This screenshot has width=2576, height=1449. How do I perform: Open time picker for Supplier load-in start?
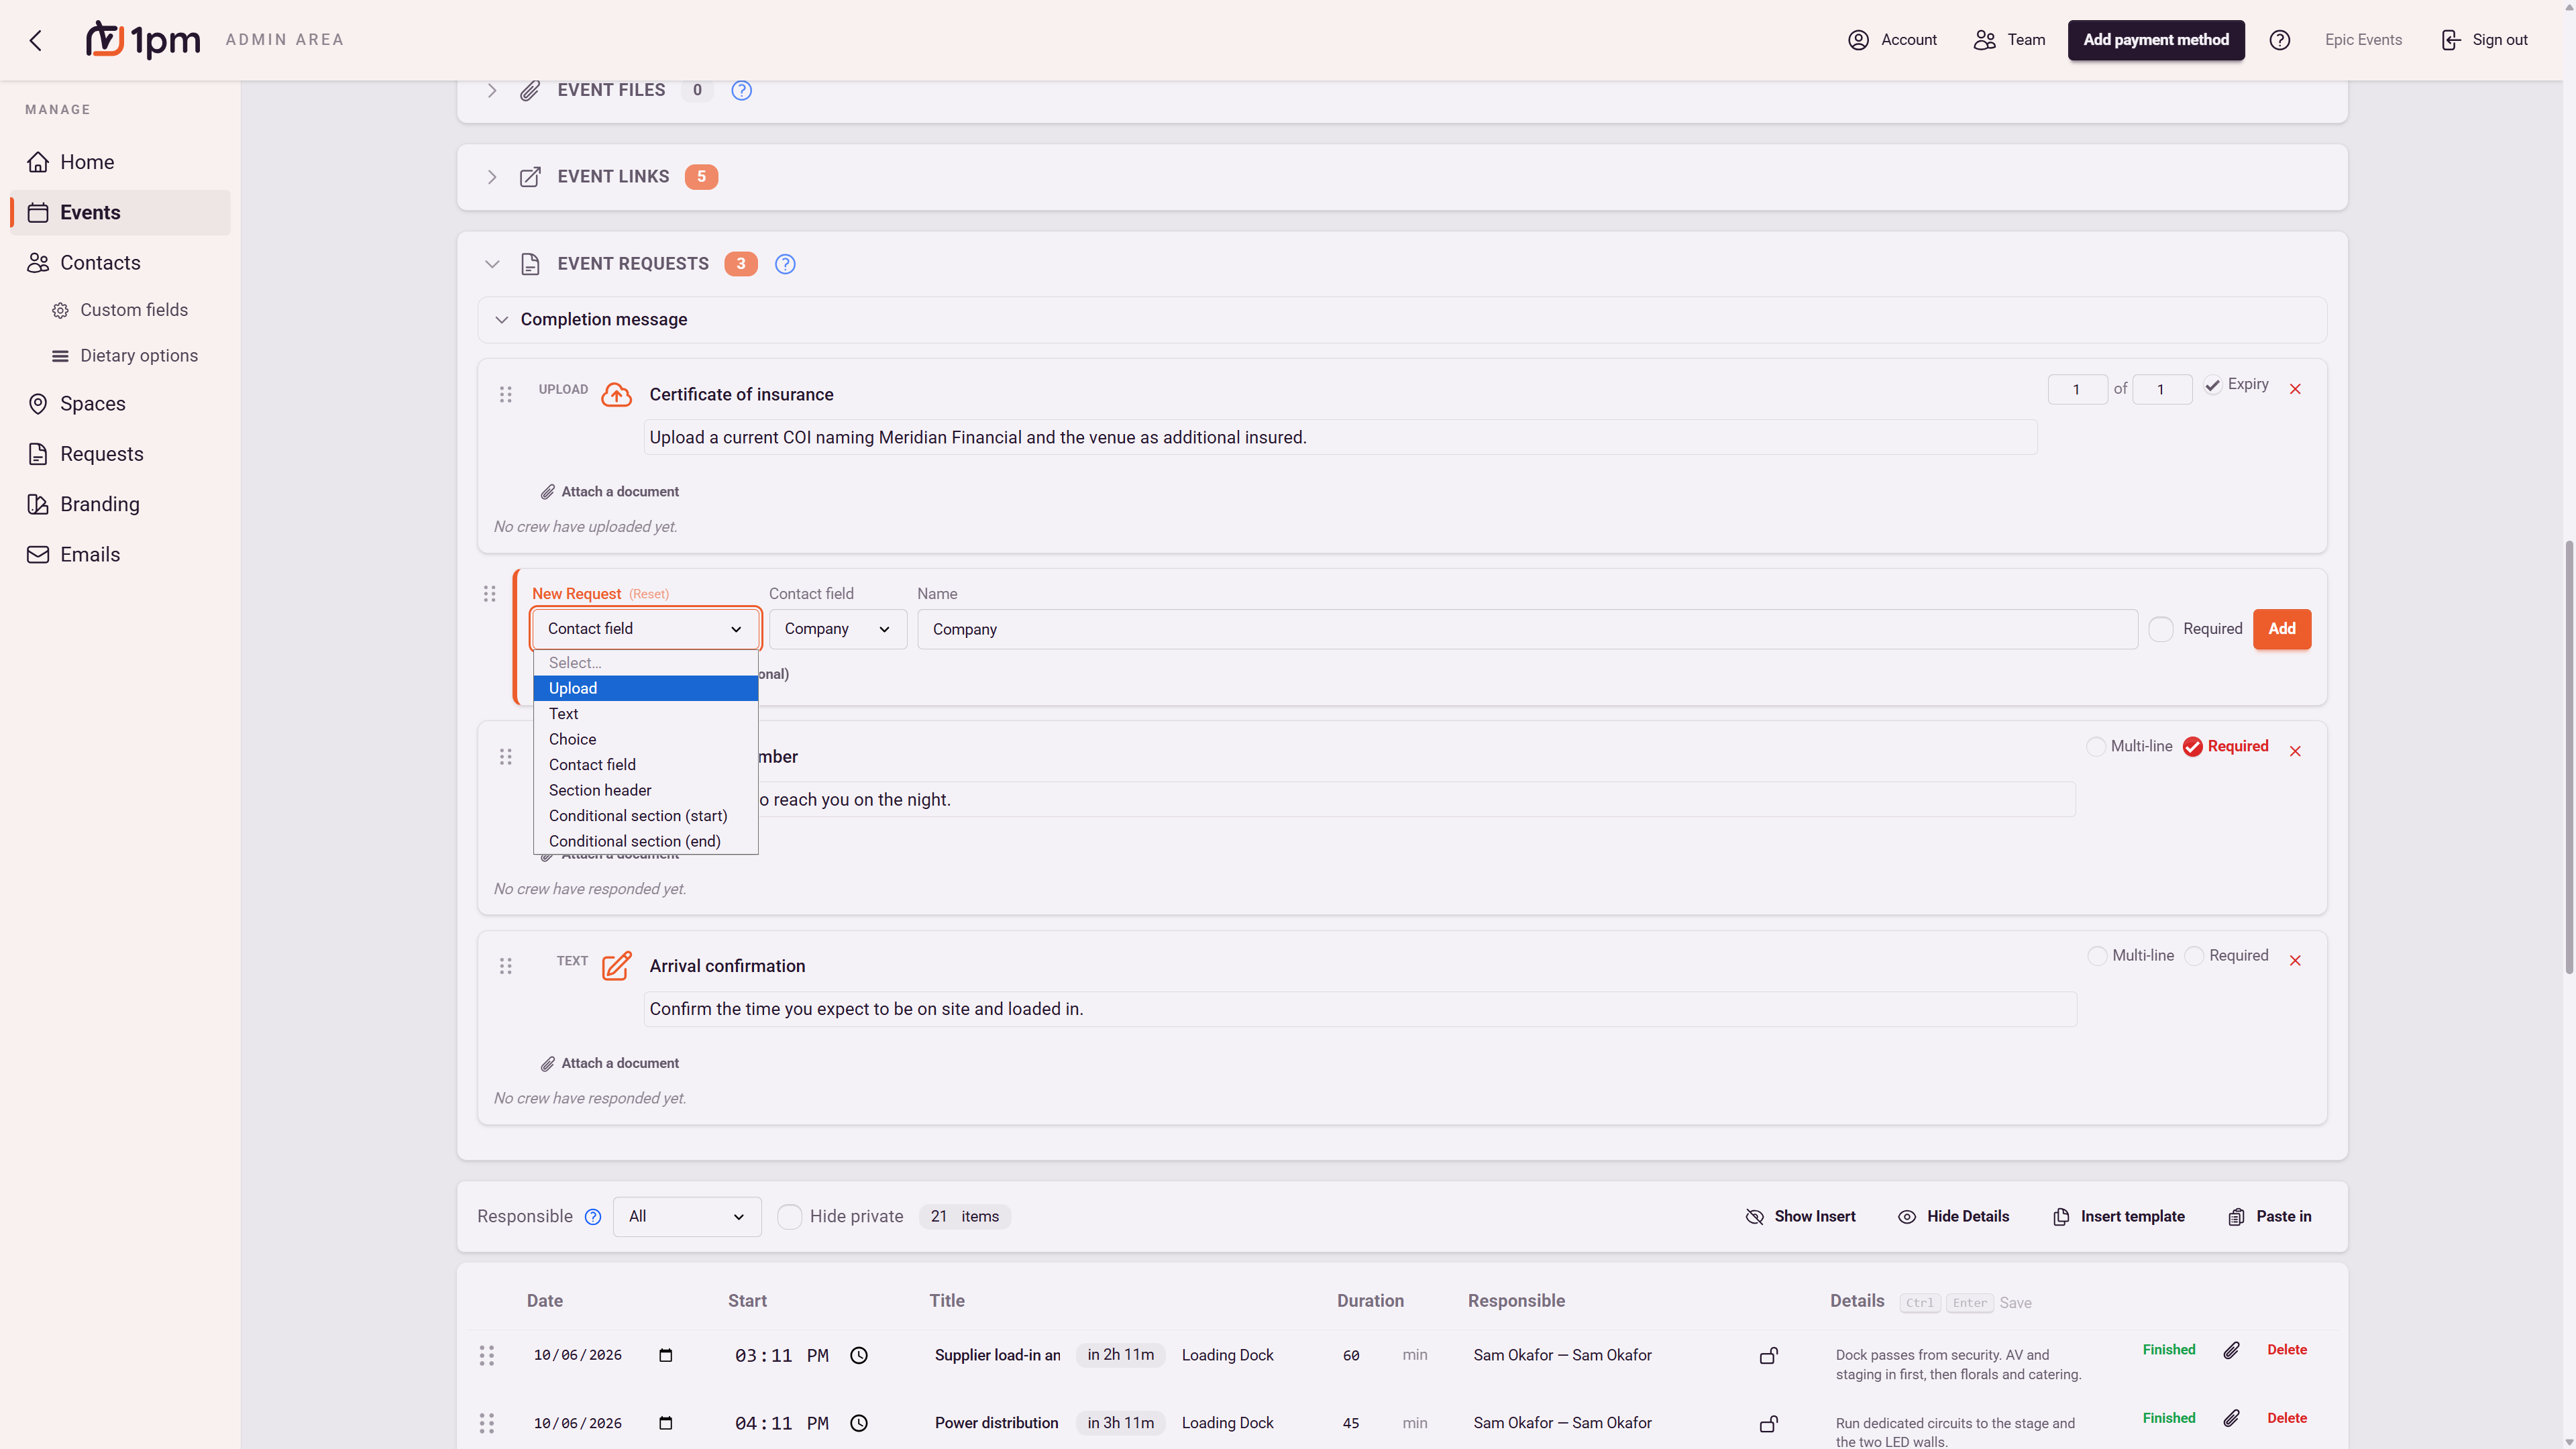[x=858, y=1355]
